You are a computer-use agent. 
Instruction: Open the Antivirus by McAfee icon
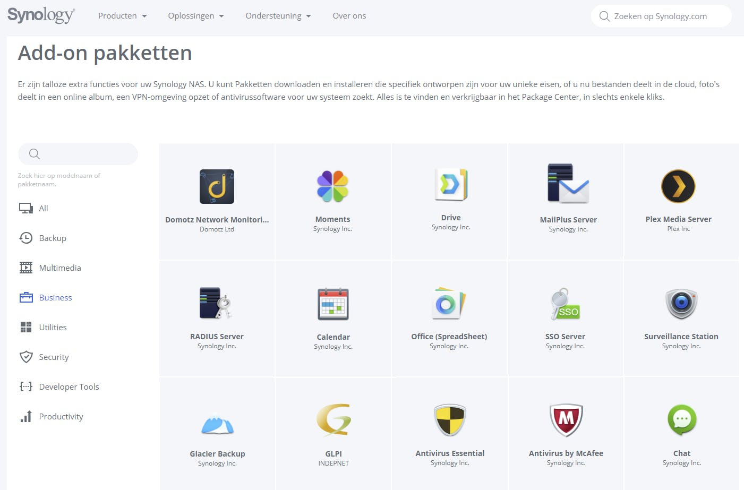[x=566, y=419]
